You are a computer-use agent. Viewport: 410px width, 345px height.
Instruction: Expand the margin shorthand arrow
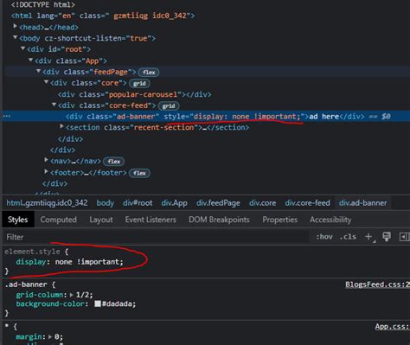(50, 336)
